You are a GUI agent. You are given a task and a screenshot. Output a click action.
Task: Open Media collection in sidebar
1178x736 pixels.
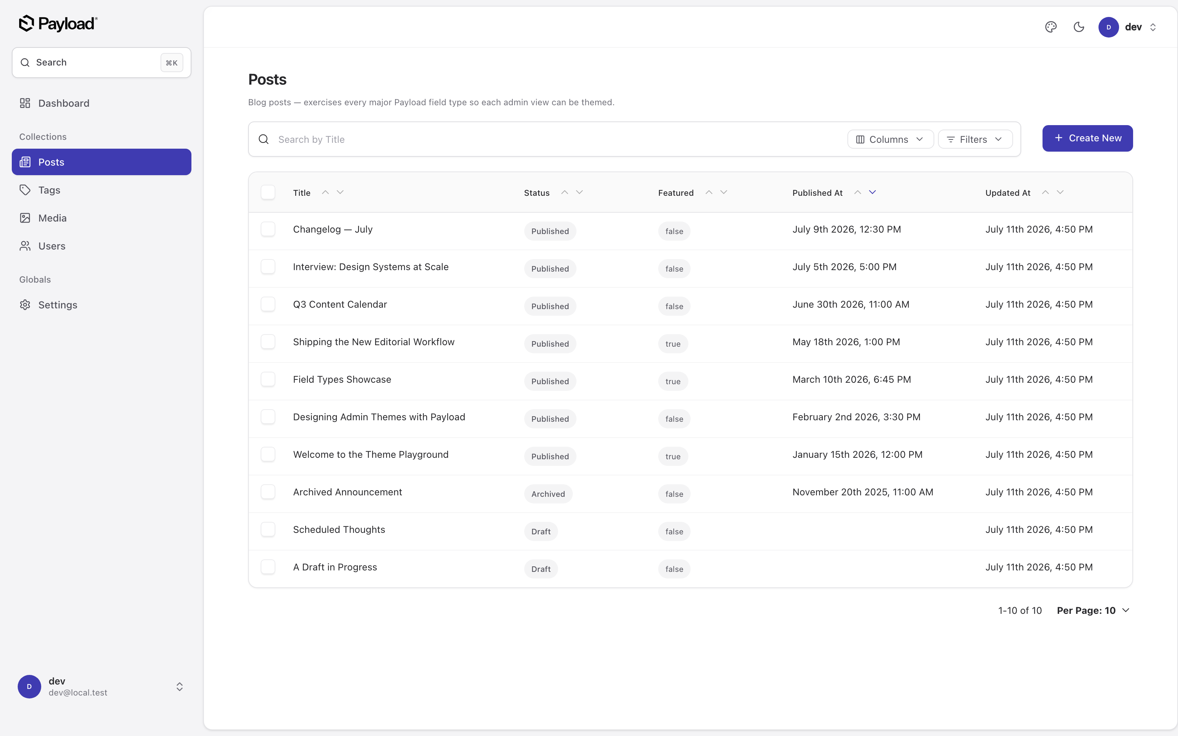[x=101, y=218]
